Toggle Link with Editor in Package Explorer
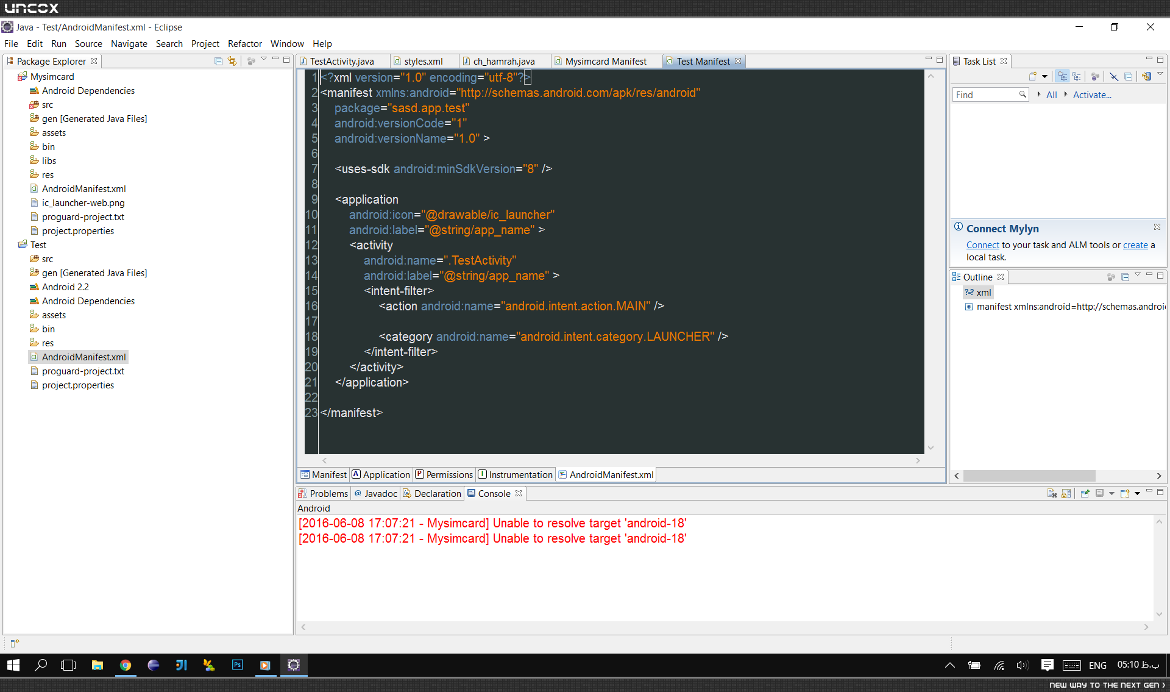 coord(232,61)
